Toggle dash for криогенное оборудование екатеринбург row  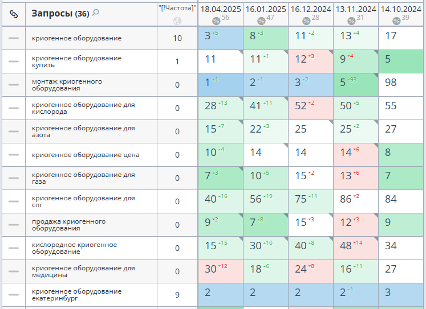click(14, 295)
